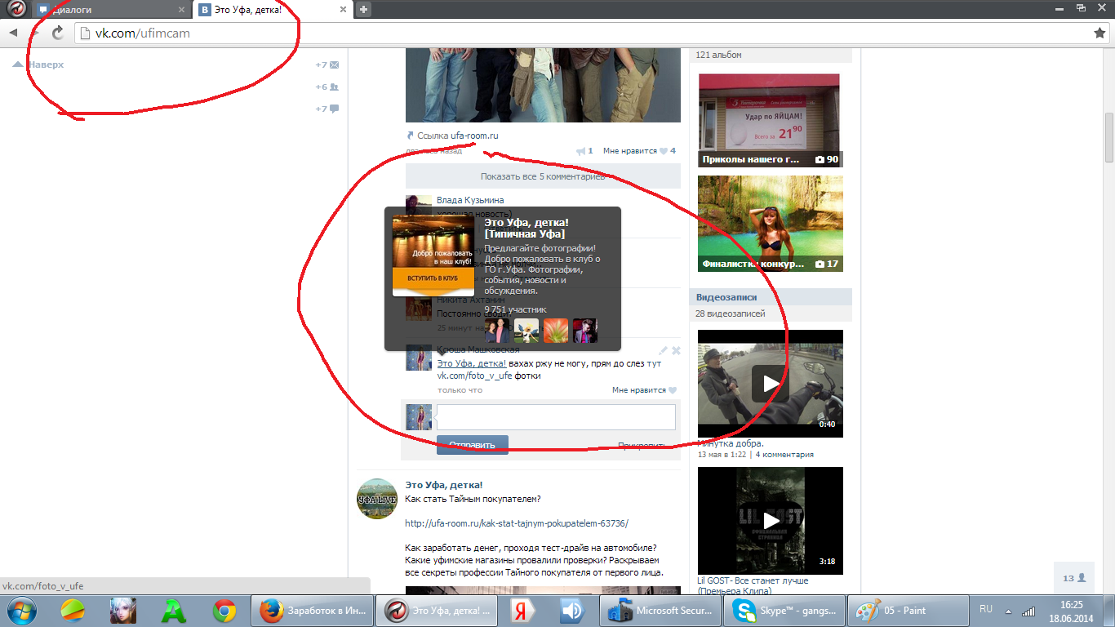Switch to the Microsoft Security taskbar window
The image size is (1115, 627).
click(661, 610)
